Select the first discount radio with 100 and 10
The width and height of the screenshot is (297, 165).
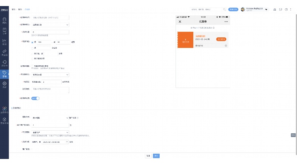33,42
